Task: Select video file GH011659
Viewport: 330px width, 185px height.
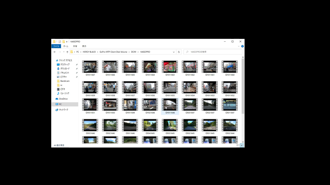Action: click(x=90, y=89)
